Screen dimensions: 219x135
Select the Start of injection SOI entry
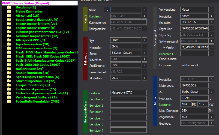coord(35,81)
